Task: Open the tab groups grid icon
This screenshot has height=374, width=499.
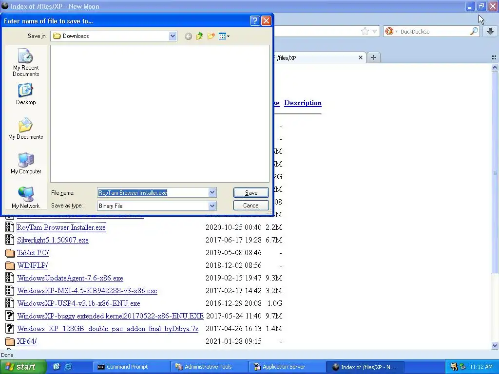Action: tap(494, 57)
